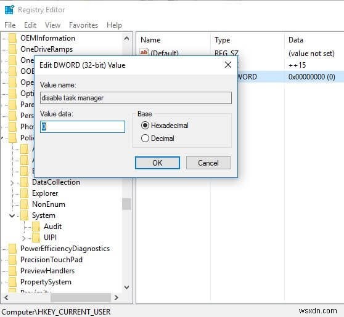The width and height of the screenshot is (344, 317).
Task: Click the System folder icon
Action: (24, 215)
